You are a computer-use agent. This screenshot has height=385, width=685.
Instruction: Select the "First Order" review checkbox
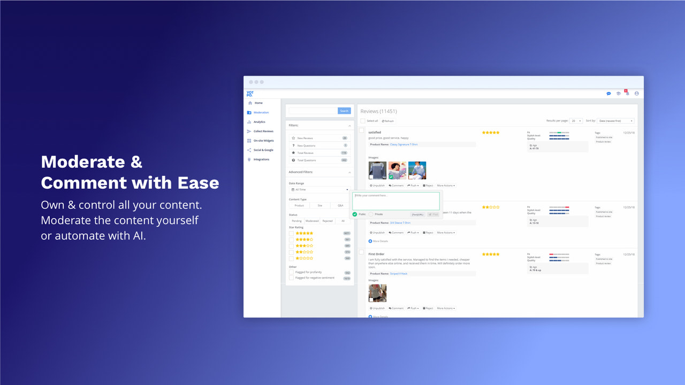(x=362, y=252)
